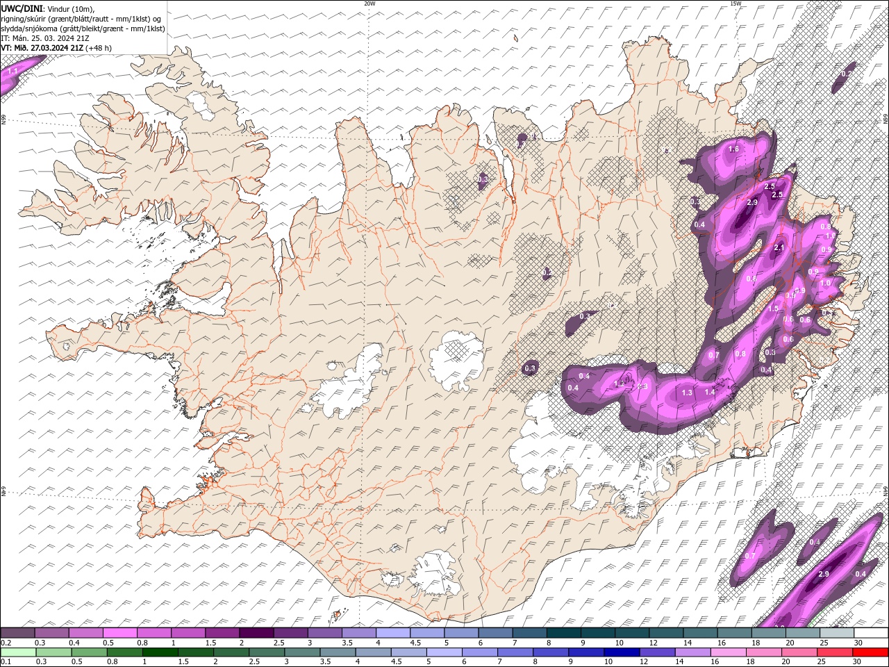This screenshot has height=667, width=889.
Task: Select bottom-row swatch between 25 and 30
Action: click(x=835, y=652)
